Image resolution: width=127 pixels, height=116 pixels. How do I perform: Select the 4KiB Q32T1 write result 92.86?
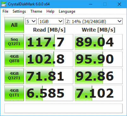click(99, 76)
